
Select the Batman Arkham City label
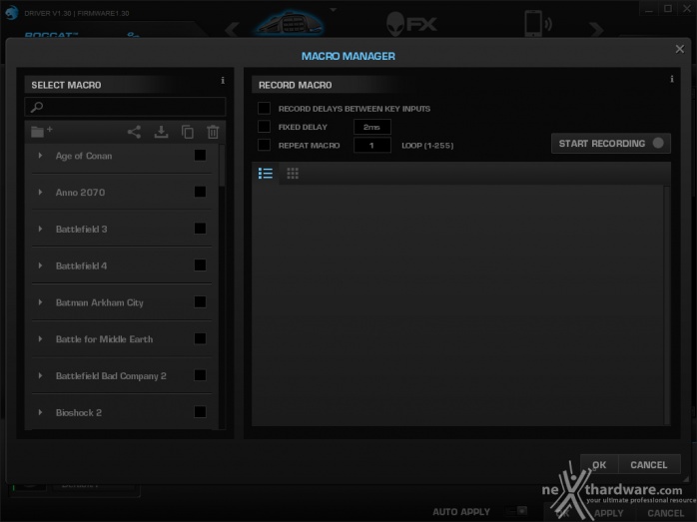coord(100,302)
